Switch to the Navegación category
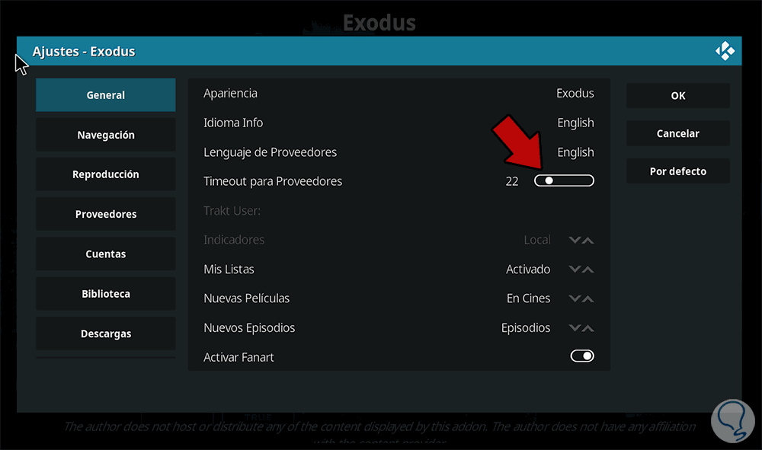This screenshot has width=762, height=450. [x=106, y=135]
